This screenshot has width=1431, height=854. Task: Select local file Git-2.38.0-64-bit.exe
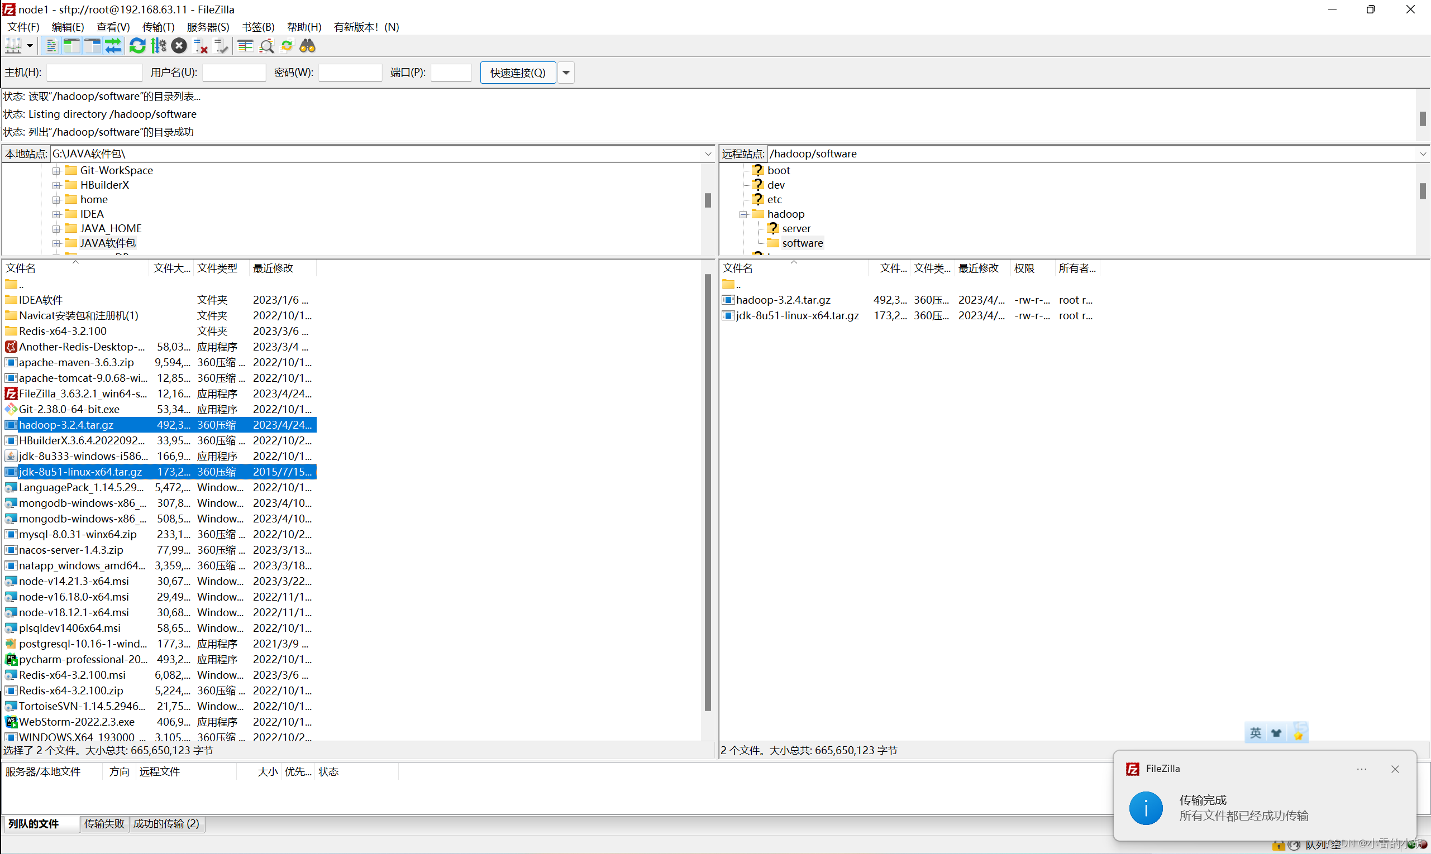coord(160,409)
